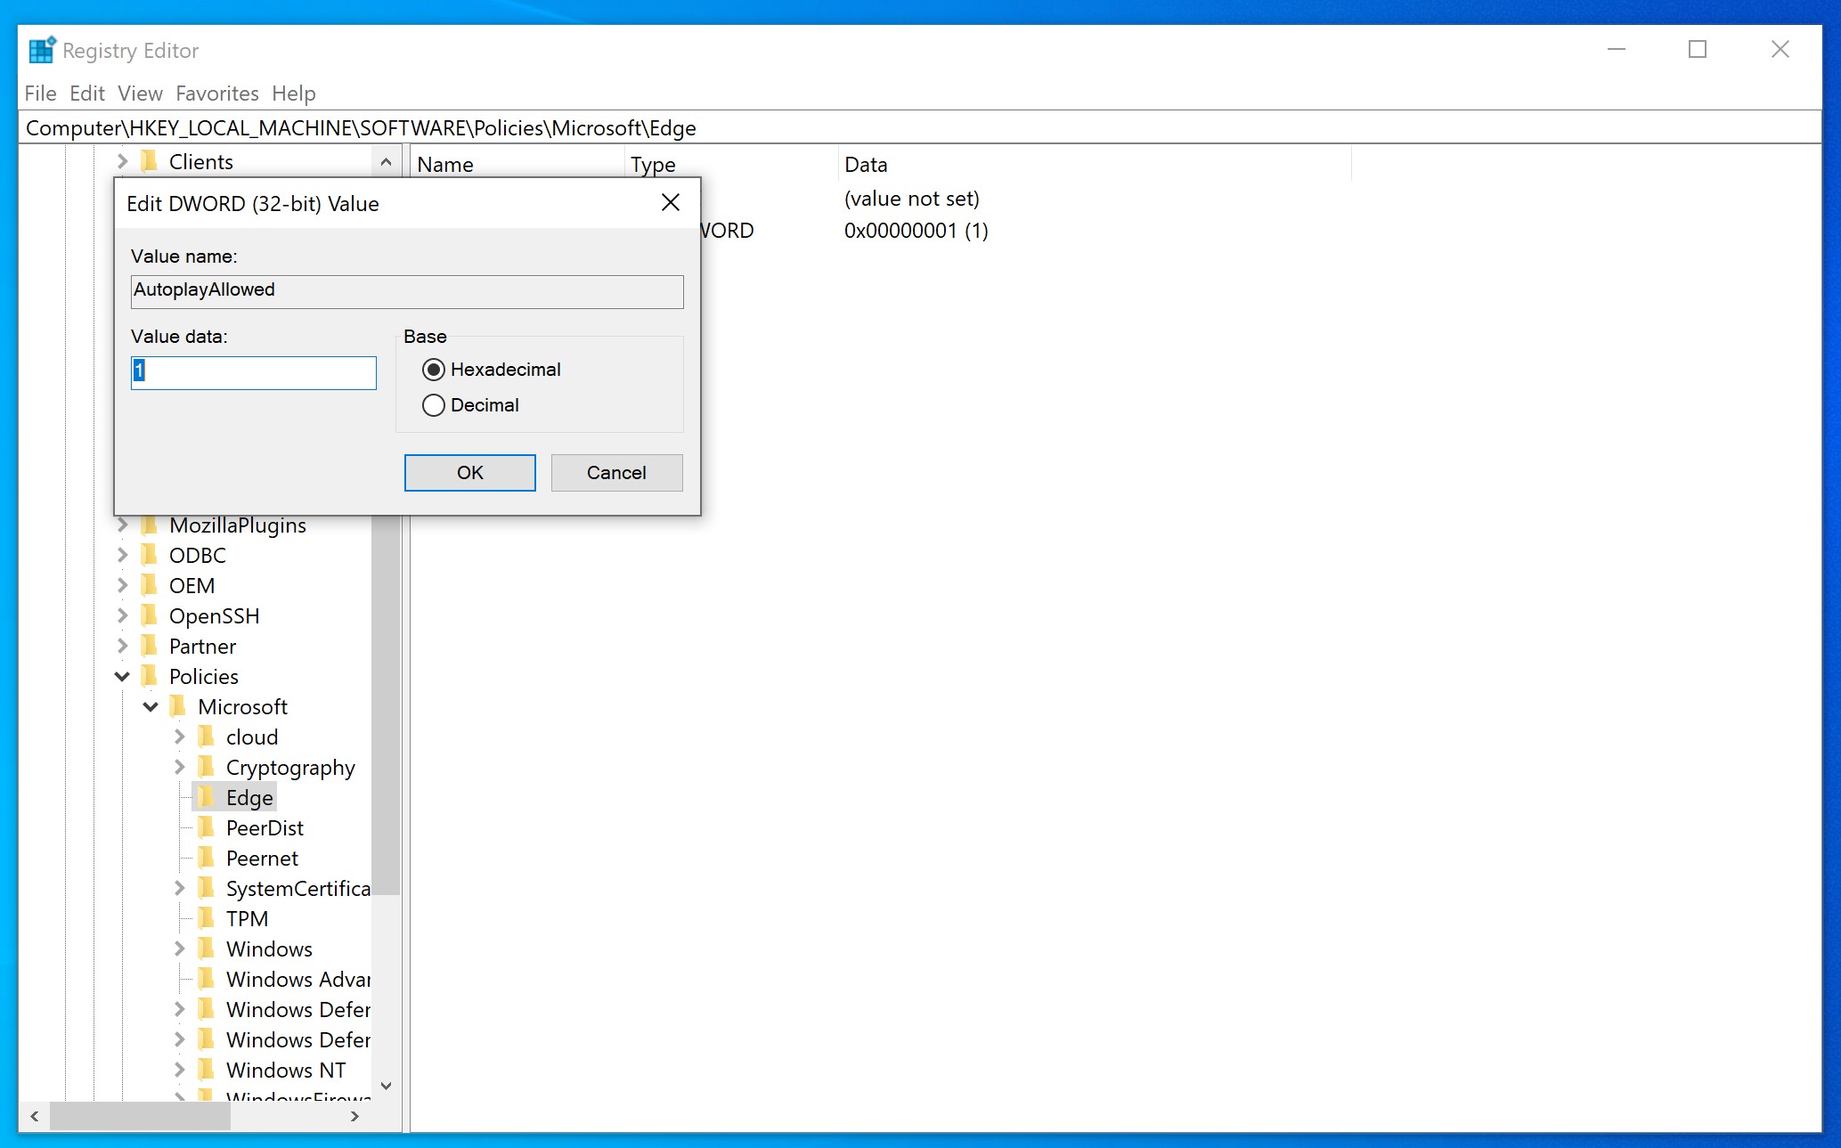Click the cloud folder icon
The image size is (1841, 1148).
[x=207, y=737]
